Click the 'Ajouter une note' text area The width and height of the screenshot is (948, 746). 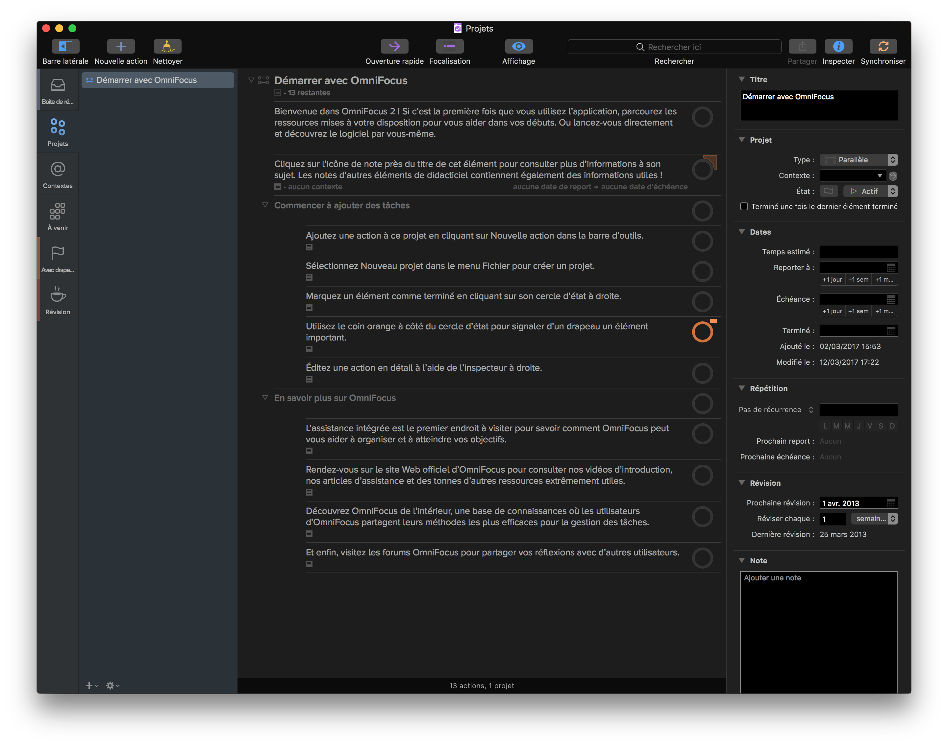pos(819,632)
